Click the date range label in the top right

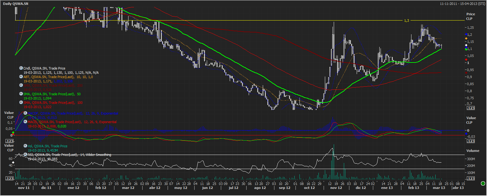tap(462, 4)
